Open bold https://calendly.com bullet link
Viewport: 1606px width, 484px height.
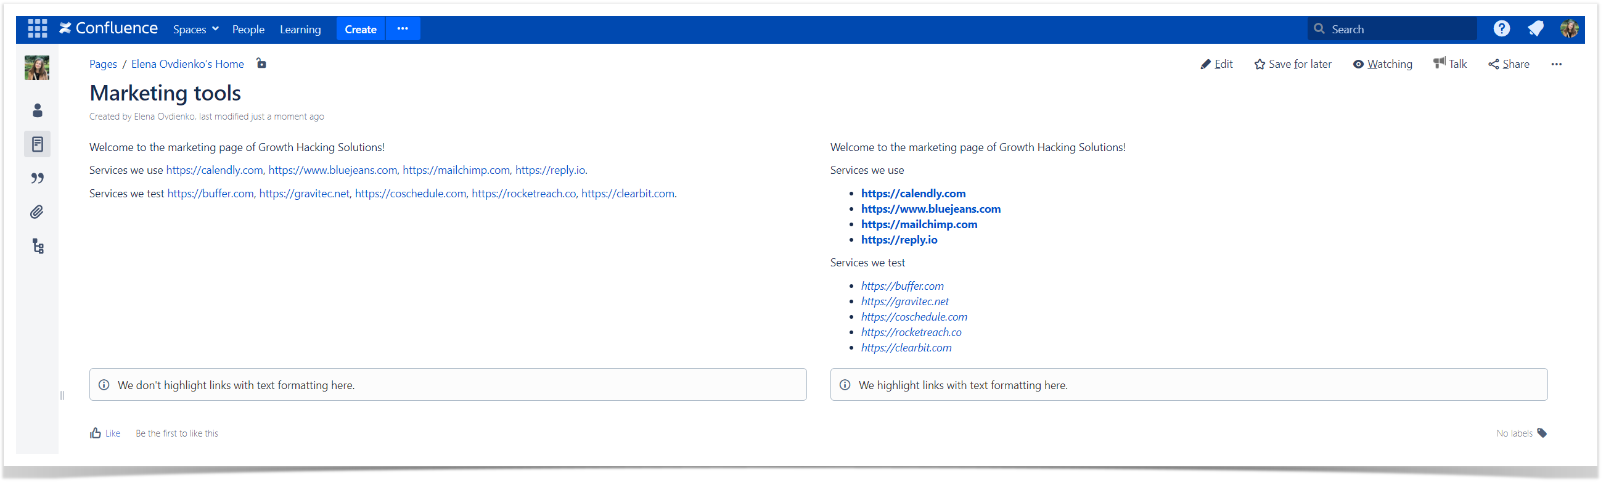(x=912, y=194)
